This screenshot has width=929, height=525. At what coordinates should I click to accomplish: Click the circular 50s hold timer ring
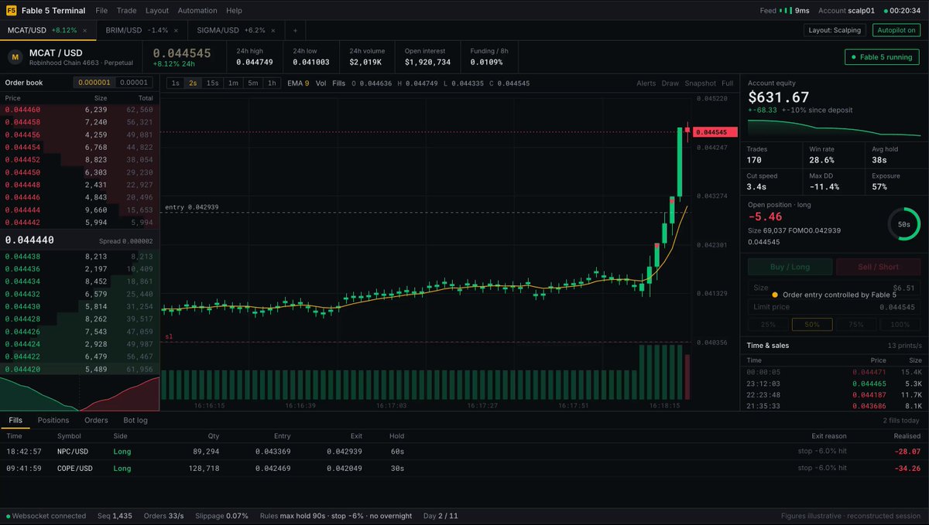[903, 223]
